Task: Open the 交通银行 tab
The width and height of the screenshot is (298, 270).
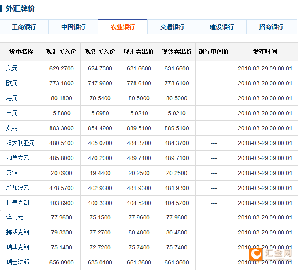Action: click(x=172, y=27)
